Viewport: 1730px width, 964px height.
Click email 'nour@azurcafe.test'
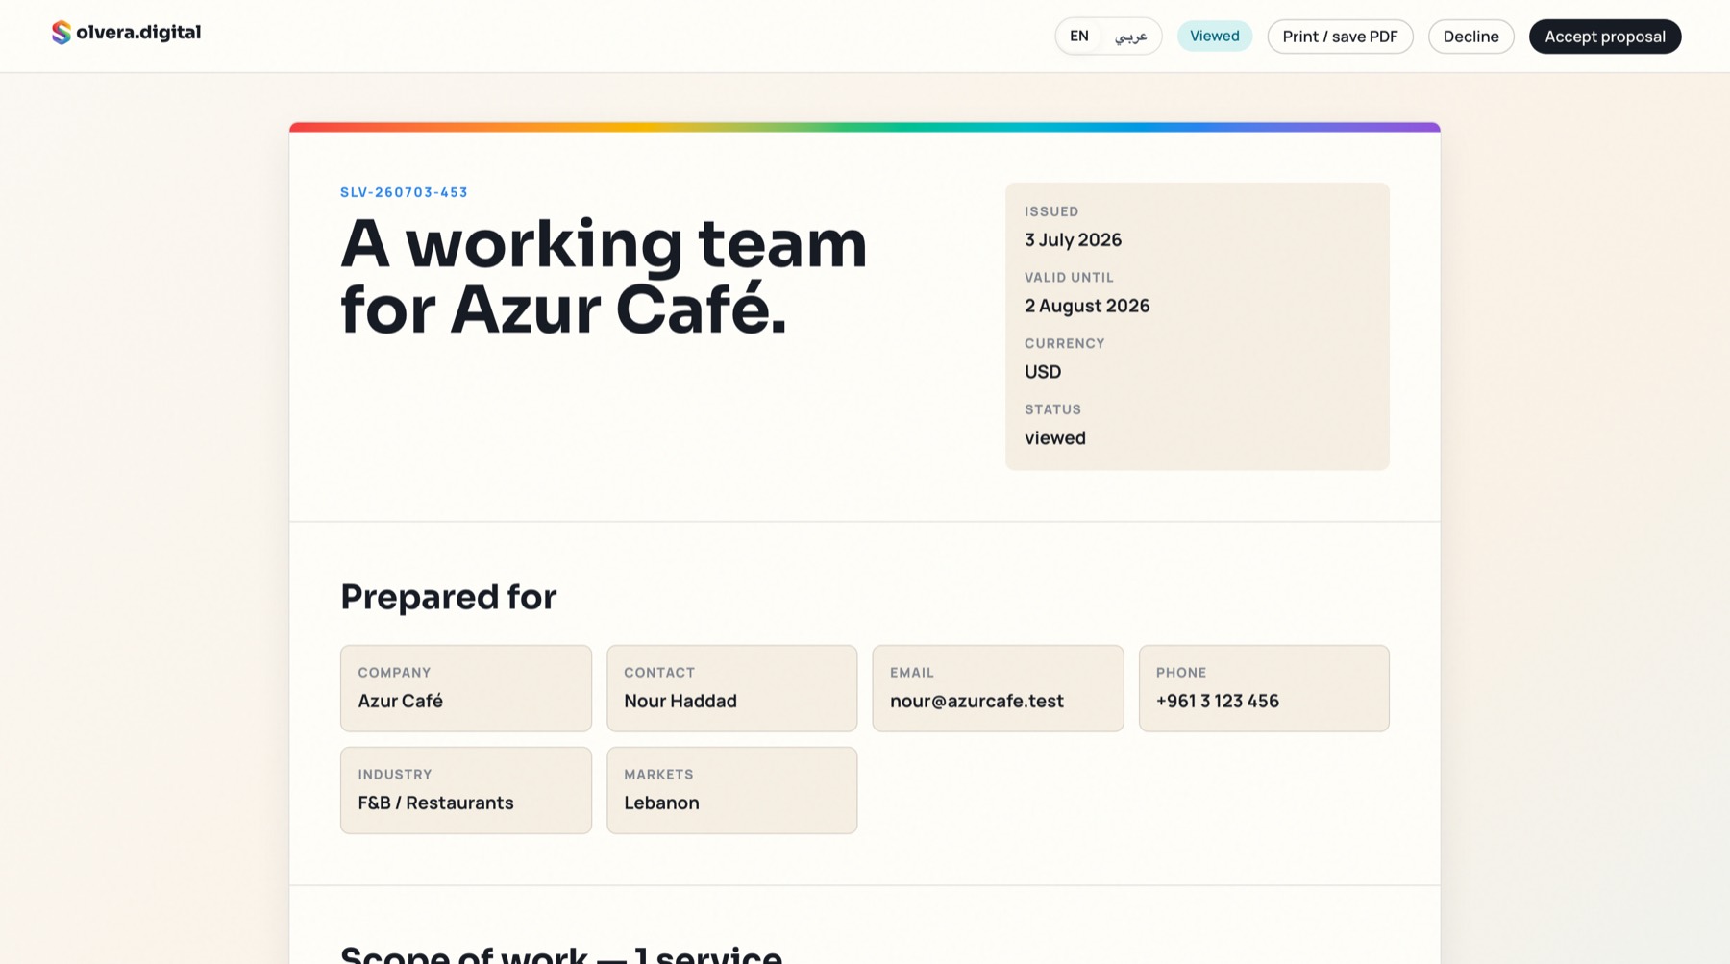(x=976, y=702)
